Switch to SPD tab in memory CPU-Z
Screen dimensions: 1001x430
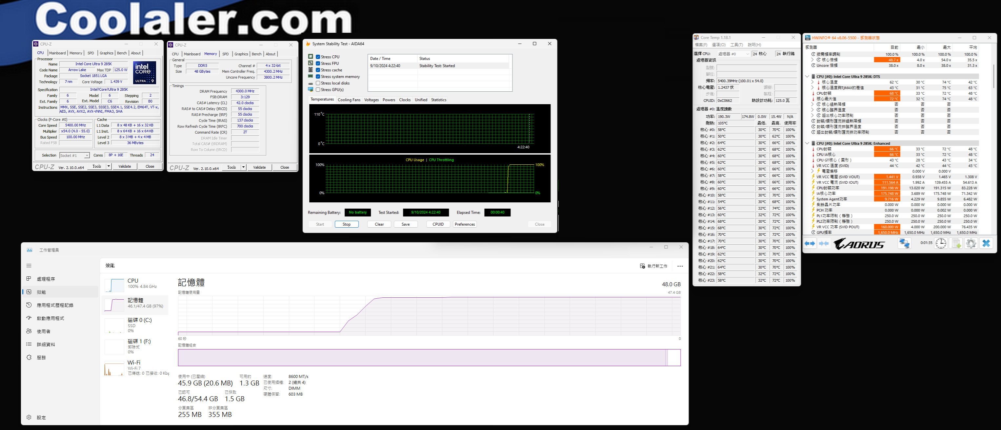pos(225,54)
